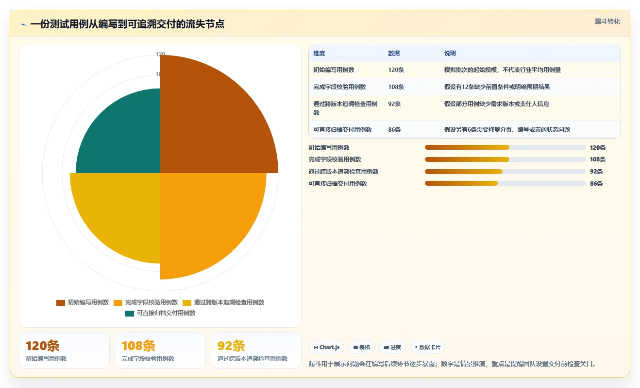The image size is (640, 388).
Task: Click the 漏斗转化 tag in the header
Action: pyautogui.click(x=607, y=21)
